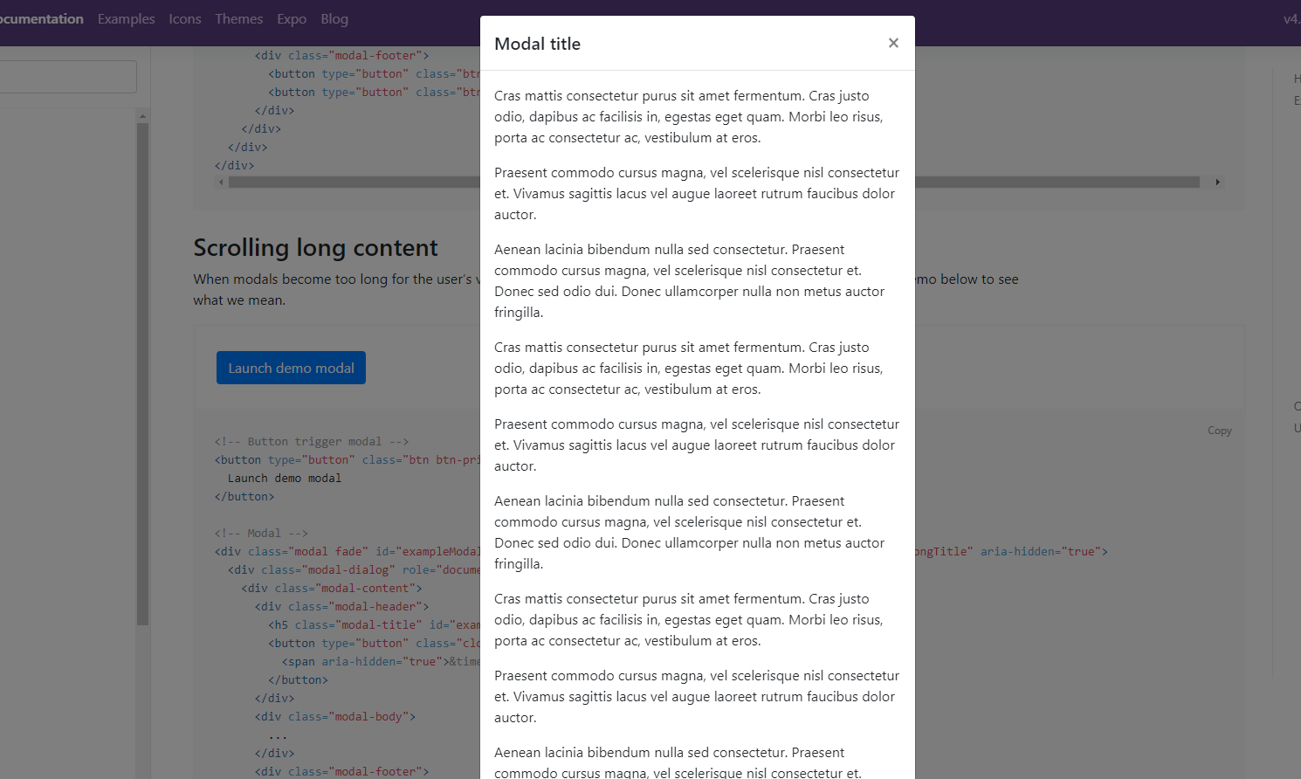The width and height of the screenshot is (1301, 779).
Task: Open the v4.x version dropdown
Action: [1291, 18]
